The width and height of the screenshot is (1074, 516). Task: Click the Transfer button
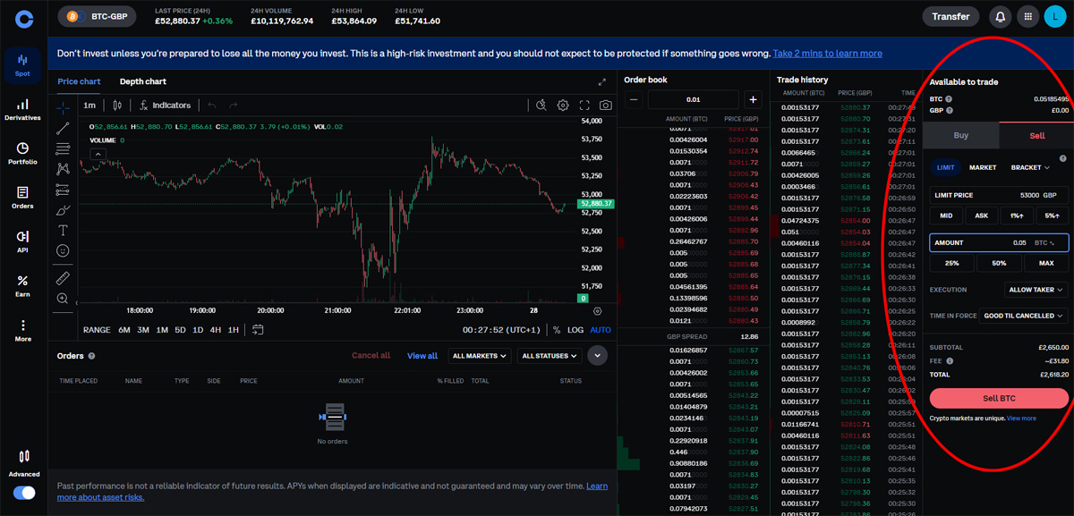[950, 16]
